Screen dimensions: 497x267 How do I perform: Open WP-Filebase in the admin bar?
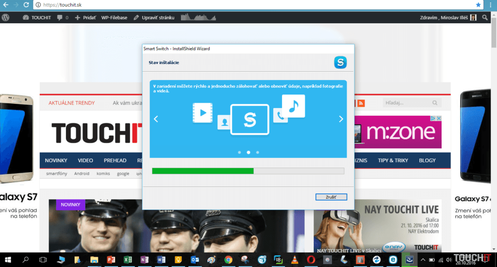[x=114, y=17]
